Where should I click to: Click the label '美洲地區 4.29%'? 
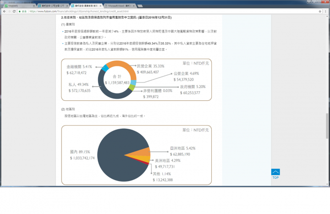coord(168,160)
